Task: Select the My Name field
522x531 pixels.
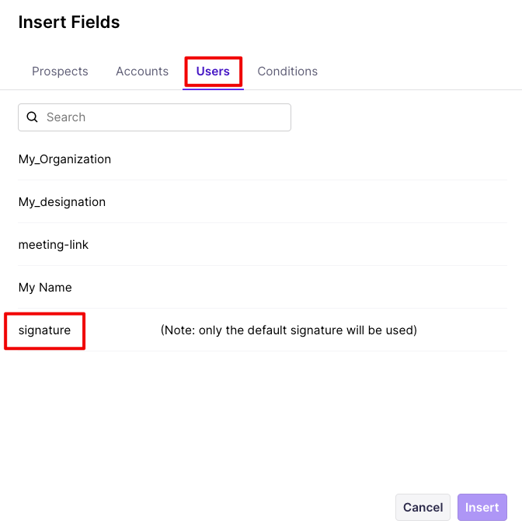Action: pyautogui.click(x=45, y=288)
